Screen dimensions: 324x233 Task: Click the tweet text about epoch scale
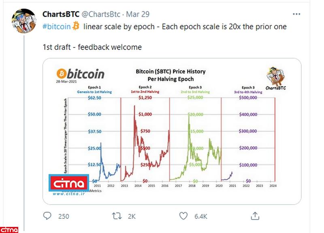point(185,27)
